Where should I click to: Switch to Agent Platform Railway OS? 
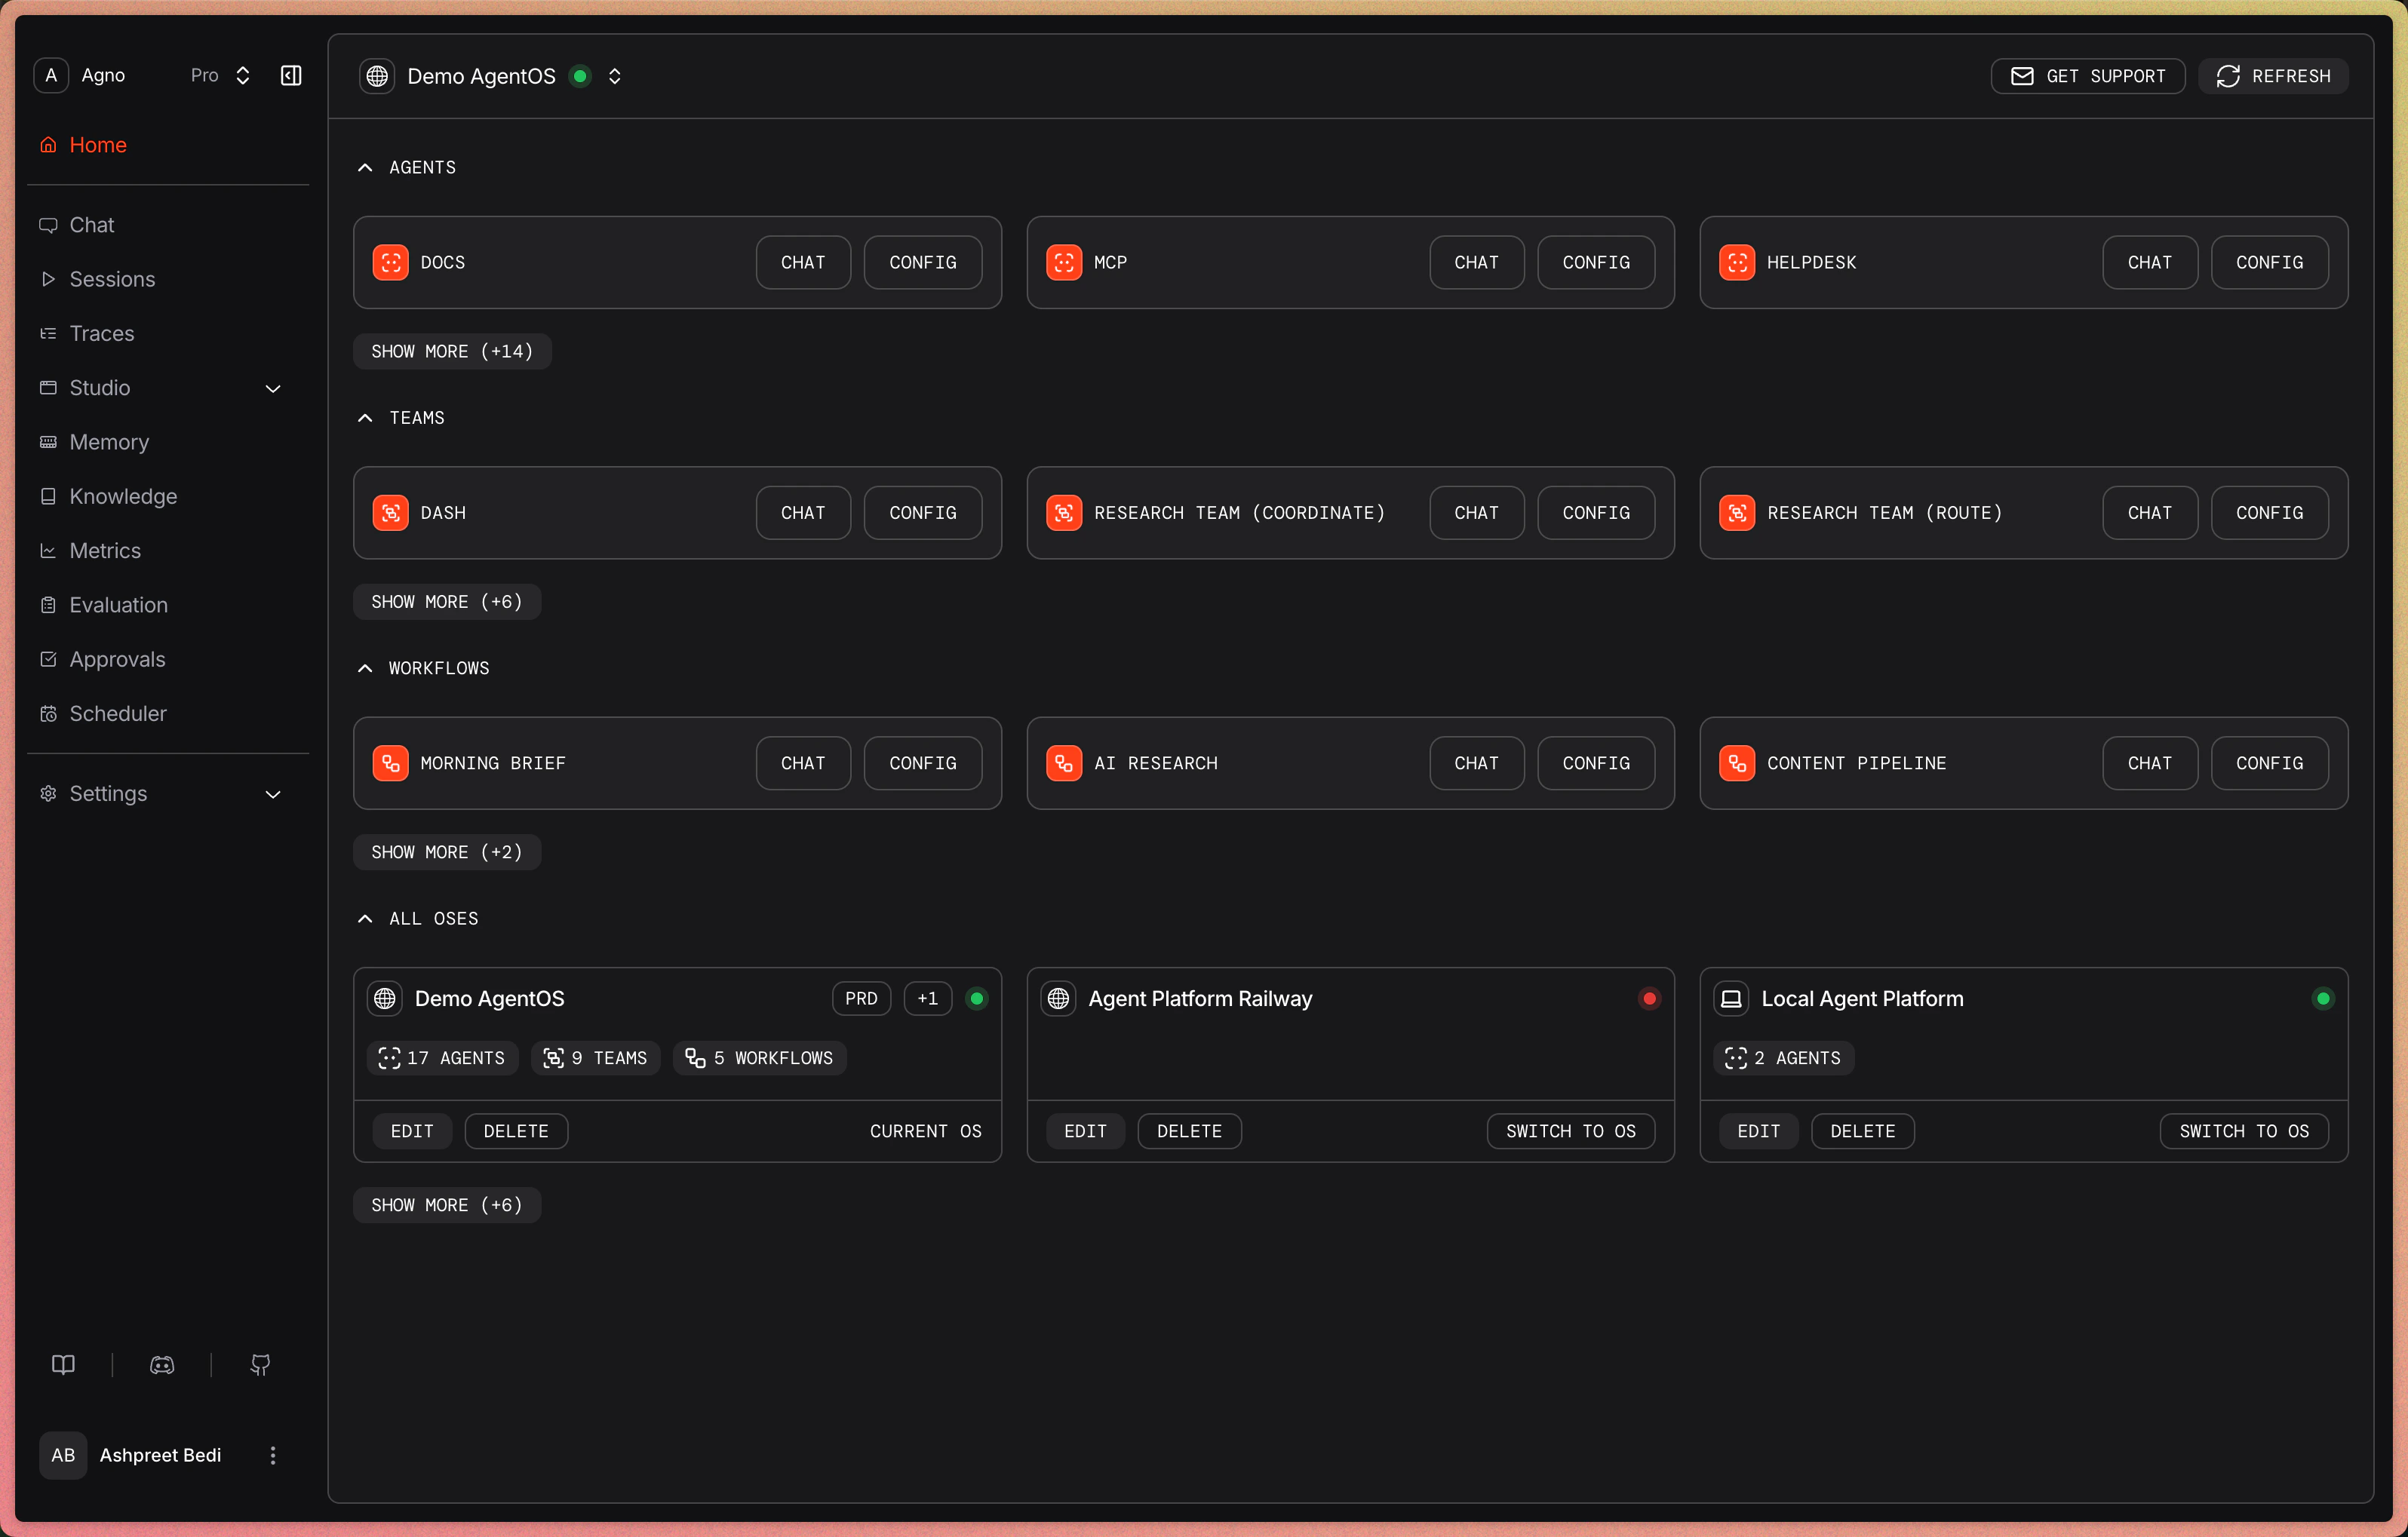click(1571, 1131)
